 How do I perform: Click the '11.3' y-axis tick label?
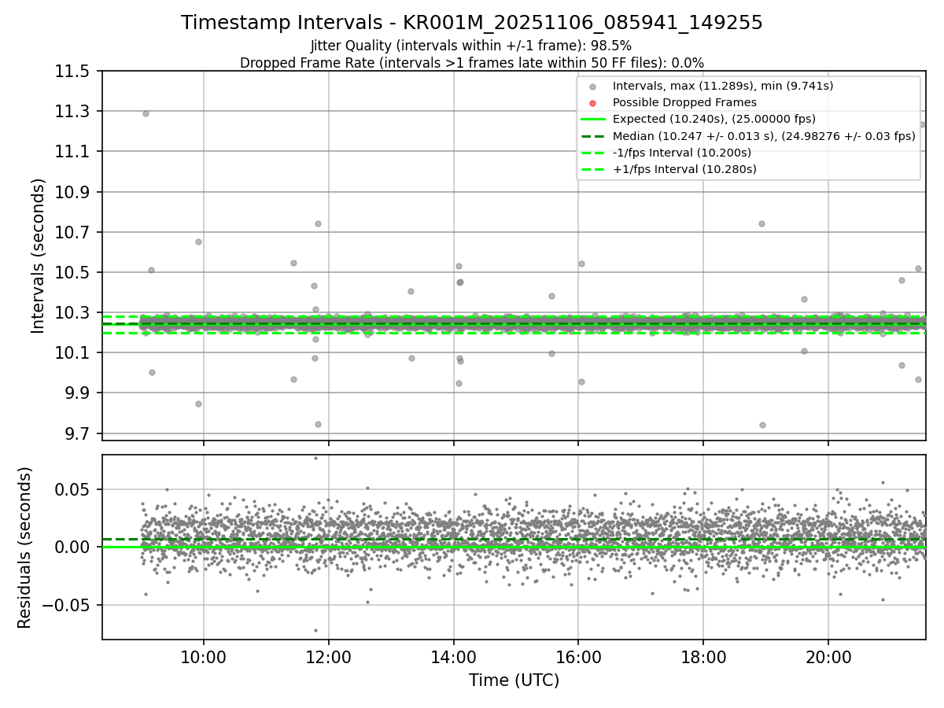73,112
